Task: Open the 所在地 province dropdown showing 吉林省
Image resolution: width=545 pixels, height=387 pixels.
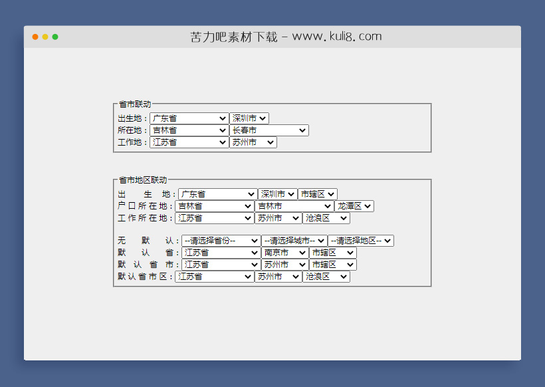Action: [189, 130]
